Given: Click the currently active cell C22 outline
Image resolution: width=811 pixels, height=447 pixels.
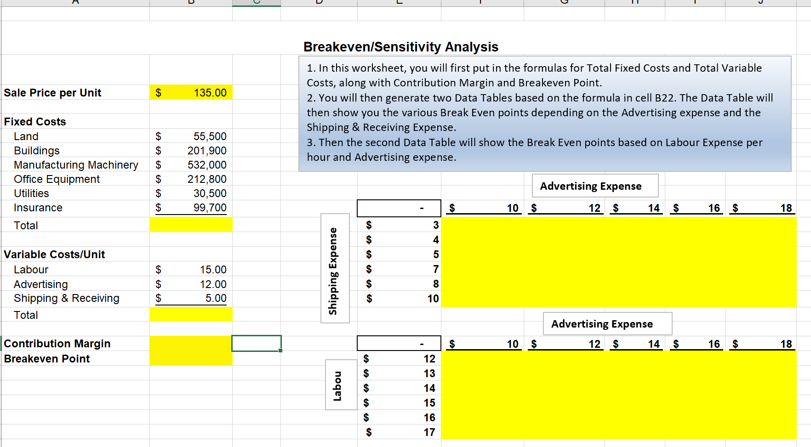Looking at the screenshot, I should pyautogui.click(x=256, y=343).
